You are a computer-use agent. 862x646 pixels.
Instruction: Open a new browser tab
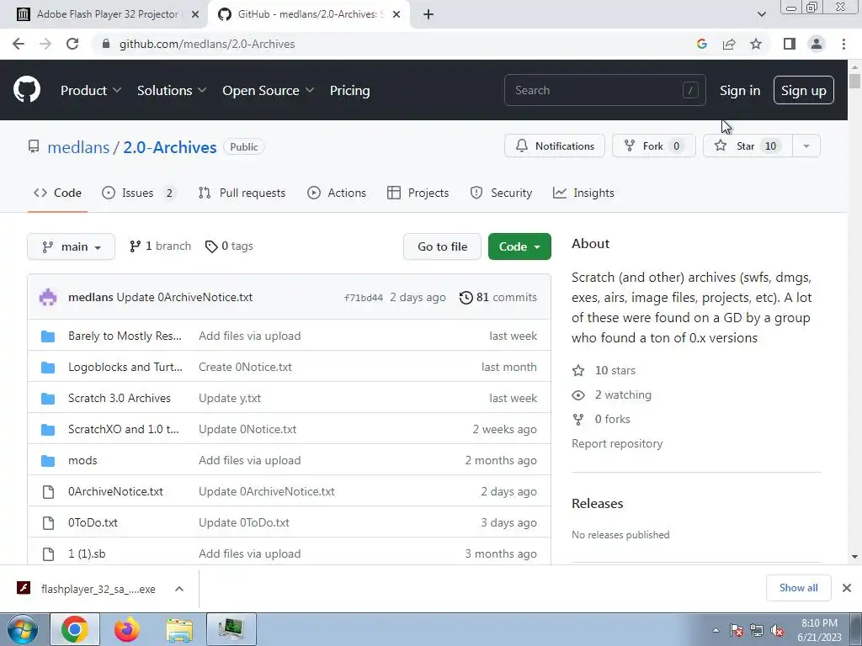pos(428,14)
